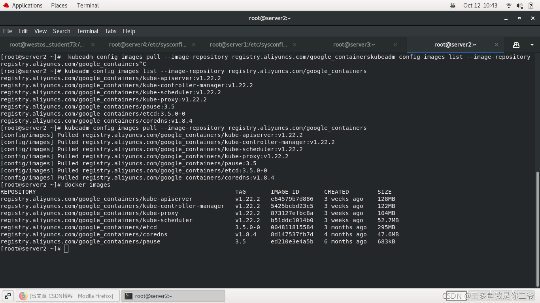This screenshot has height=303, width=540.
Task: Click the 52.7MB size value
Action: (388, 220)
